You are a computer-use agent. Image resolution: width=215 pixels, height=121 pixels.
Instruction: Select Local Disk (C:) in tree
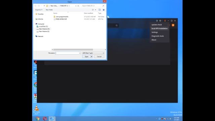[42, 26]
